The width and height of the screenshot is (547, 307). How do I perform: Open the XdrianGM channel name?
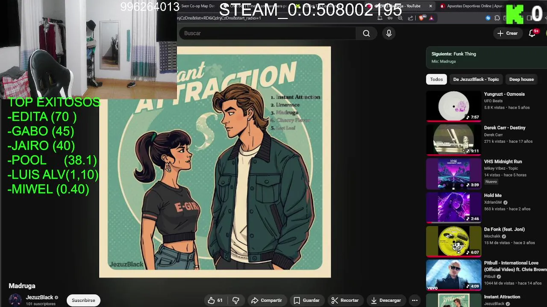(x=493, y=203)
